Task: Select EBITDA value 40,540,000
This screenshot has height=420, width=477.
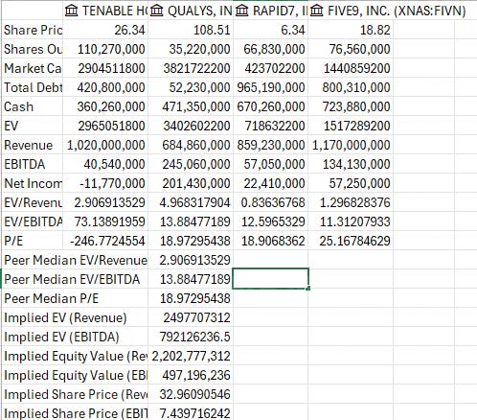Action: (114, 164)
